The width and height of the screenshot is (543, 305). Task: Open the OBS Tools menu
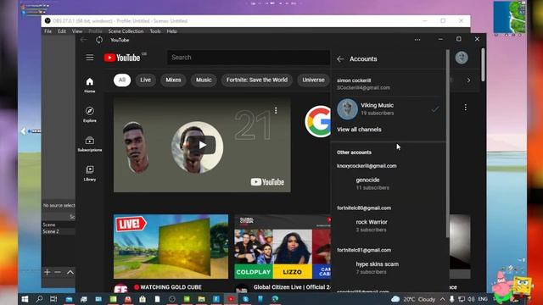(155, 31)
